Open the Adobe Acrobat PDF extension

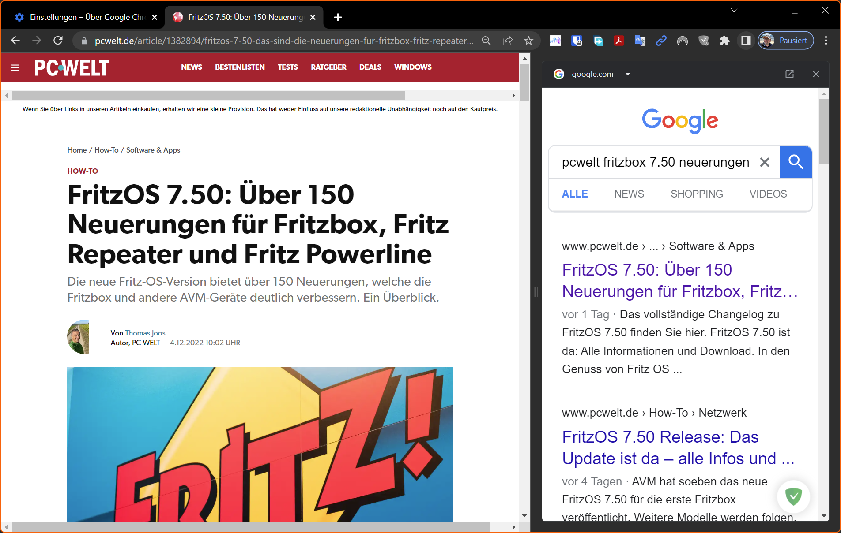[618, 41]
